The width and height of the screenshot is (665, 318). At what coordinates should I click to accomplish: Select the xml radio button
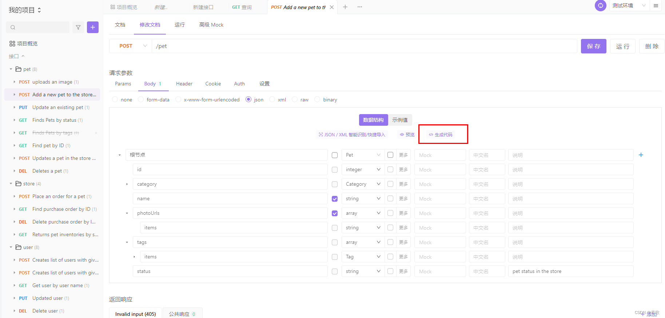click(272, 100)
